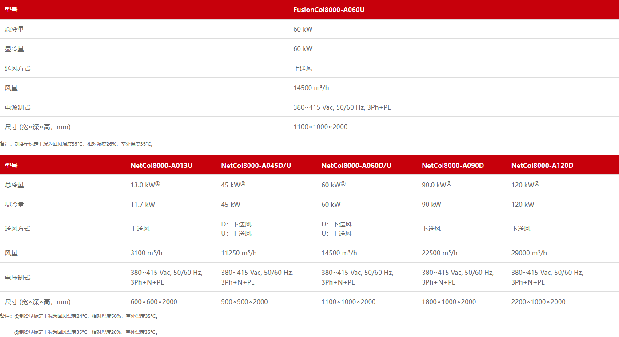Click footnote ② about 回风温度35°C
The height and width of the screenshot is (337, 619).
click(86, 332)
